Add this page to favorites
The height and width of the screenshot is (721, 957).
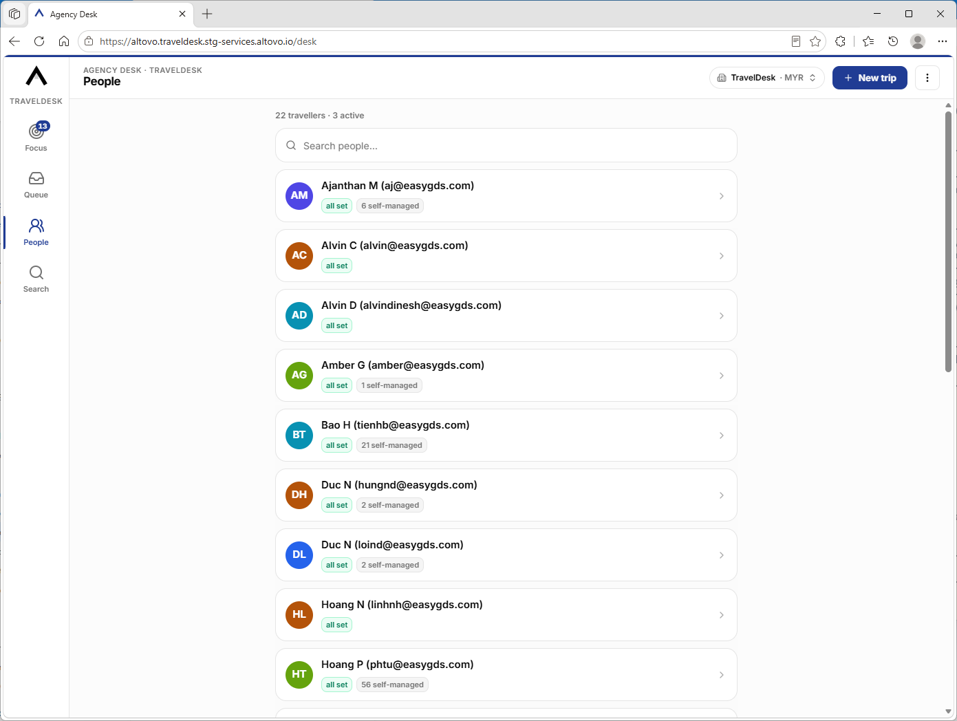coord(815,41)
